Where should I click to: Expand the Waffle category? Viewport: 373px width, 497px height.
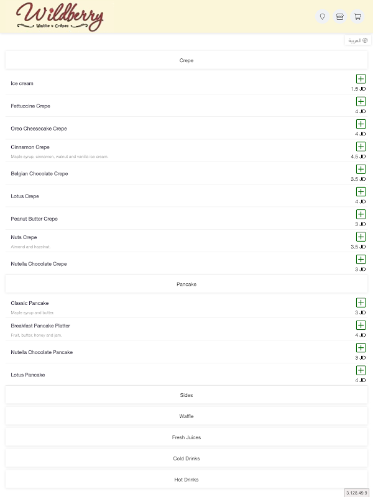(x=186, y=416)
